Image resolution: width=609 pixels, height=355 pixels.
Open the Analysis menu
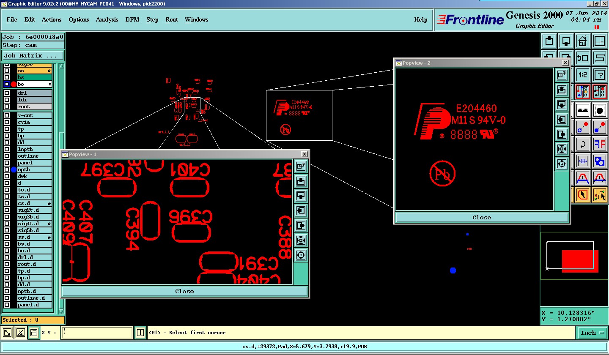[x=107, y=20]
